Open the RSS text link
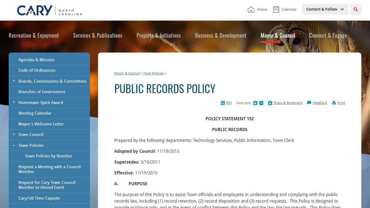The image size is (370, 208). coord(229,103)
